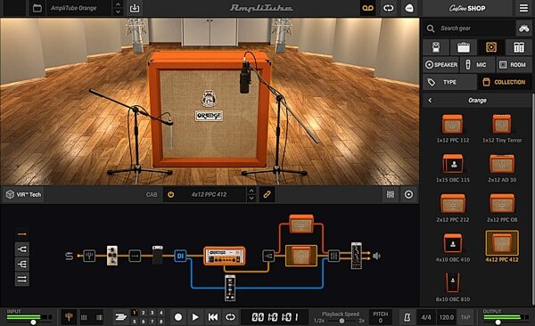Click the looper arrows icon in header
Screen dimensions: 535x326
(389, 8)
